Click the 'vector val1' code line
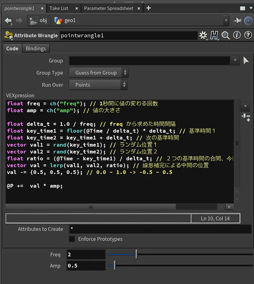254x284 pixels. coord(81,145)
